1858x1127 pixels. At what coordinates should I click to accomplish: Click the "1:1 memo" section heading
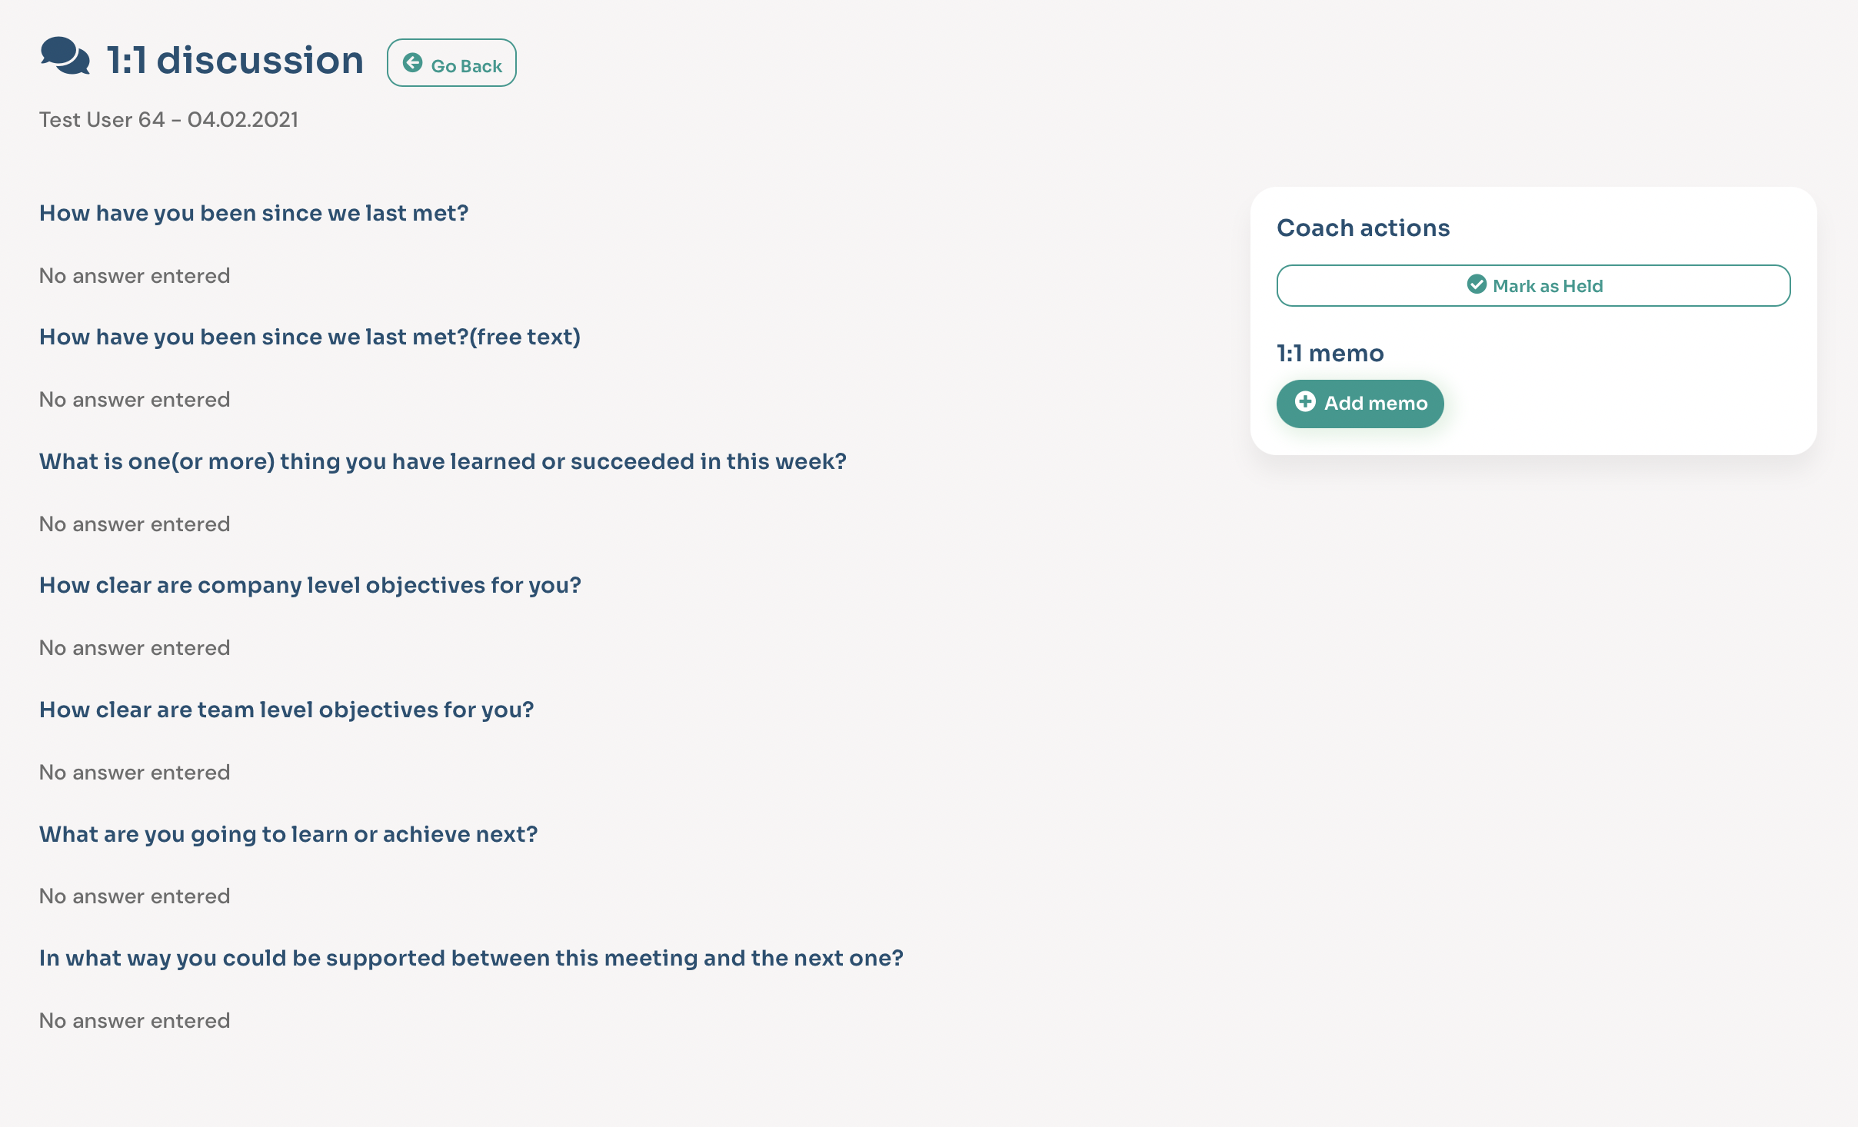[1330, 354]
